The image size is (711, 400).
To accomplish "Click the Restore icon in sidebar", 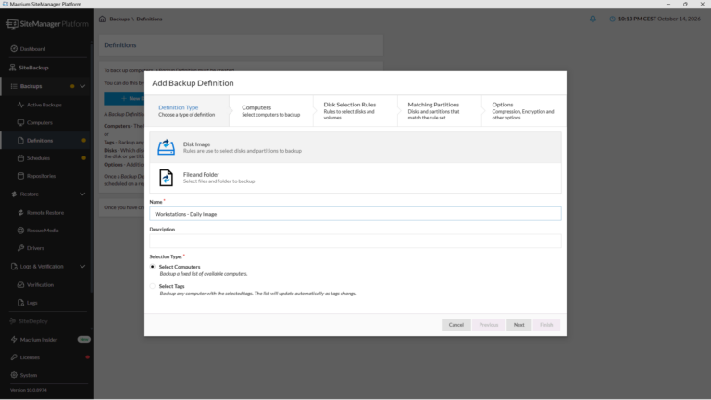I will click(14, 194).
